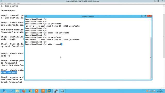Click terminal vertical scrollbar thumb
Image resolution: width=165 pixels, height=93 pixels.
pyautogui.click(x=151, y=58)
